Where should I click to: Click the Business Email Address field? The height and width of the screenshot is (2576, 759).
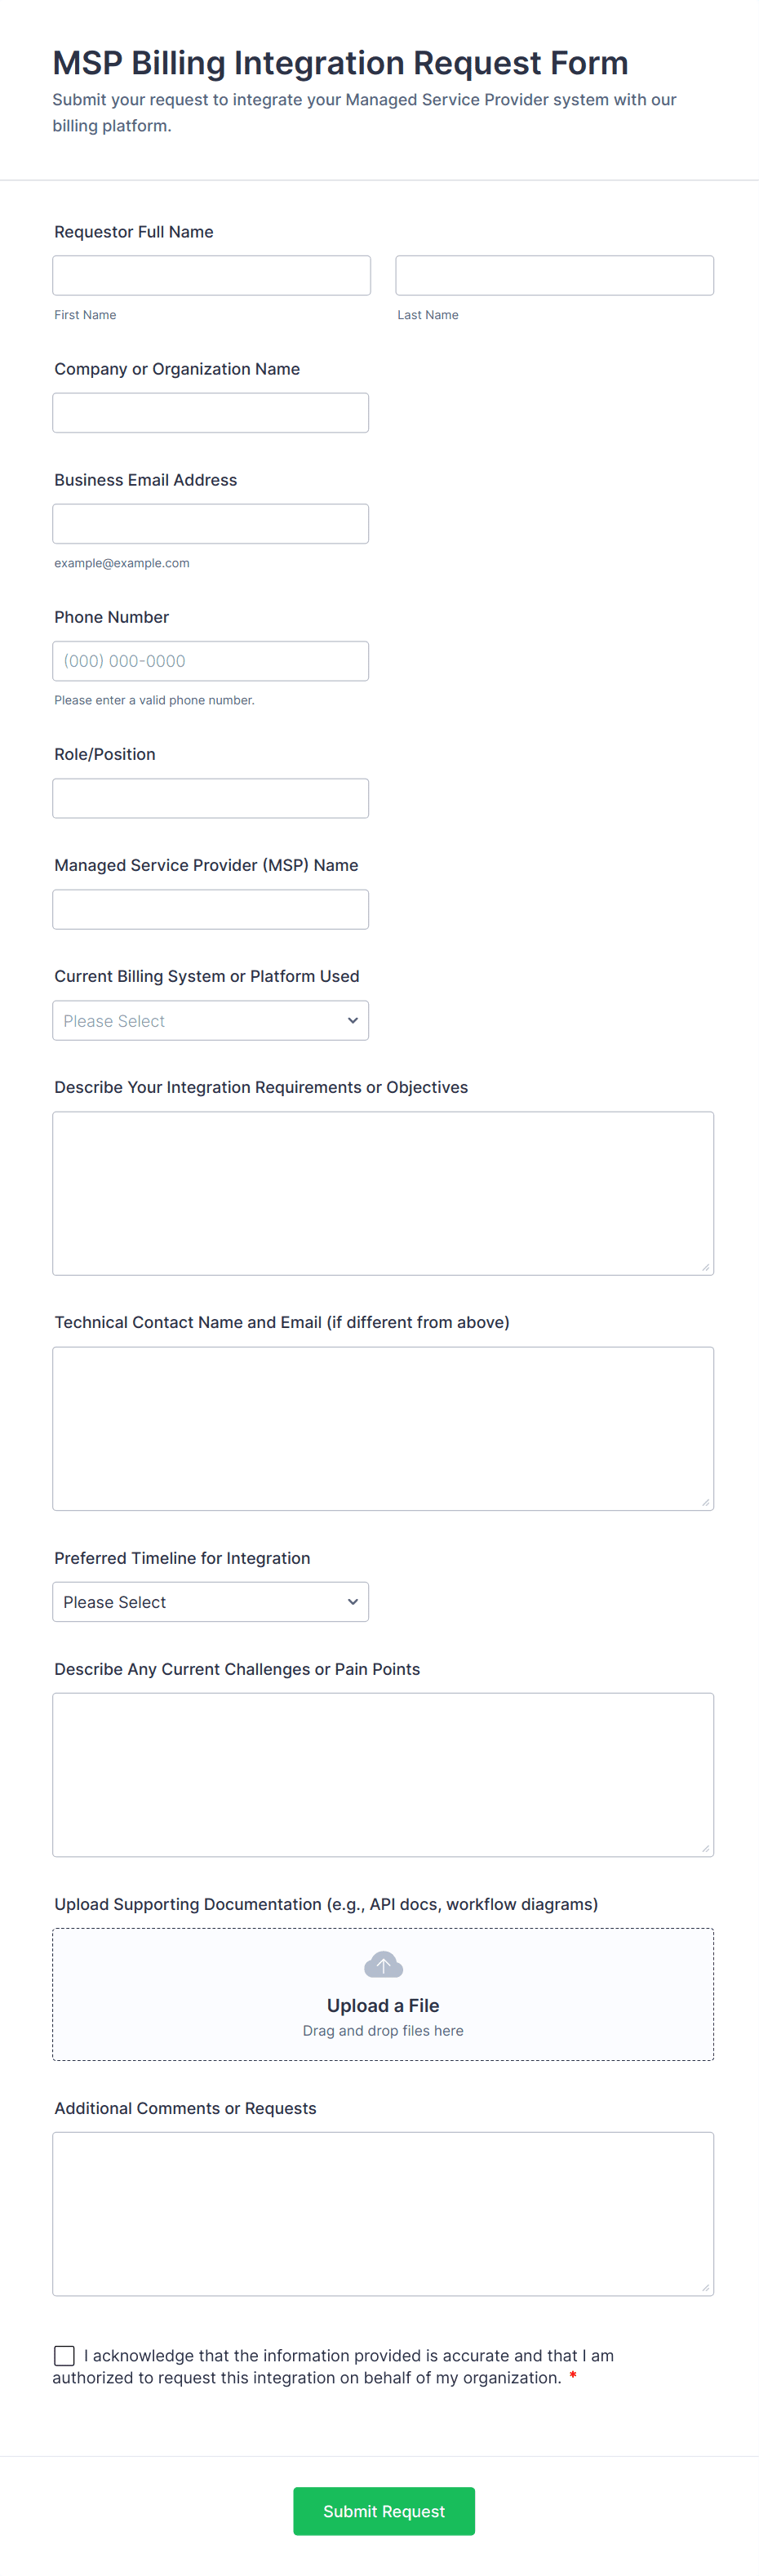210,524
